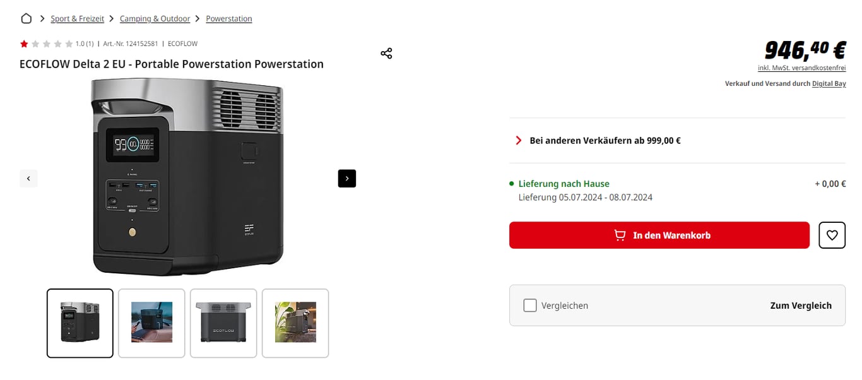Open versandkostenfrei shipping info link
This screenshot has width=862, height=380.
click(820, 68)
